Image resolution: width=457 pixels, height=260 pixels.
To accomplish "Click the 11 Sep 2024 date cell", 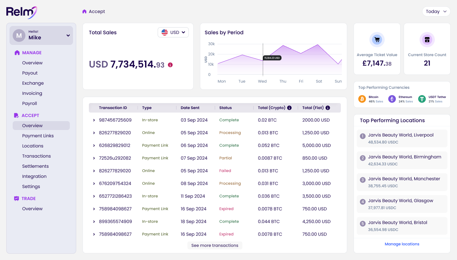I will point(193,196).
